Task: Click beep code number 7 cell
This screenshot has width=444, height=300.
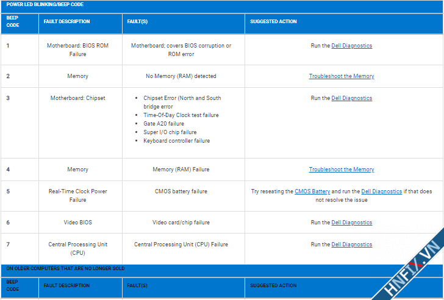Action: pos(8,245)
